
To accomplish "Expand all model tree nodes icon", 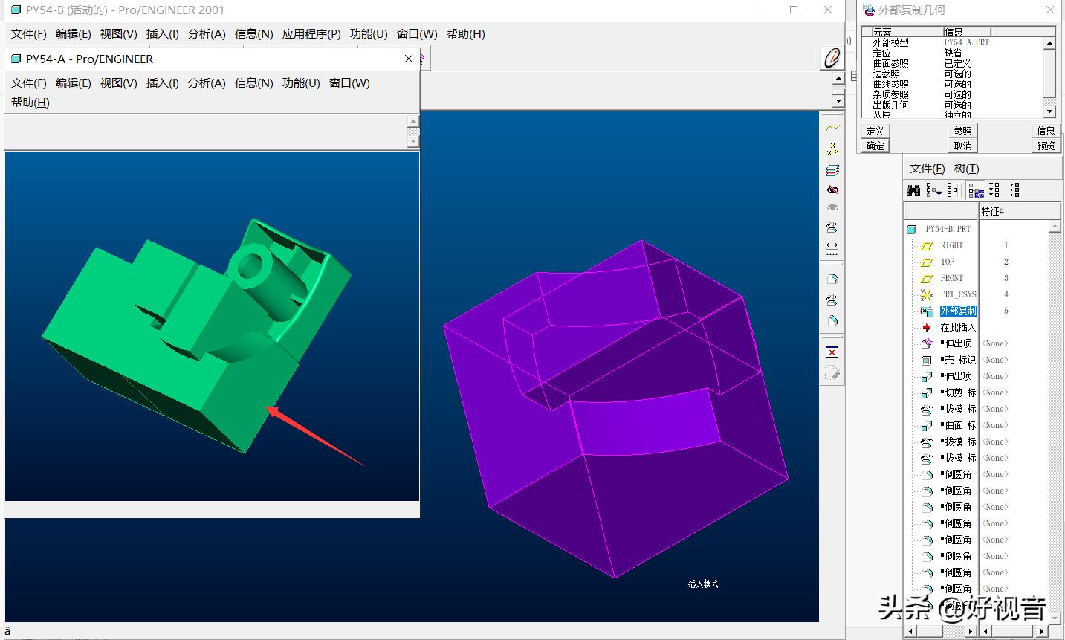I will pyautogui.click(x=994, y=190).
